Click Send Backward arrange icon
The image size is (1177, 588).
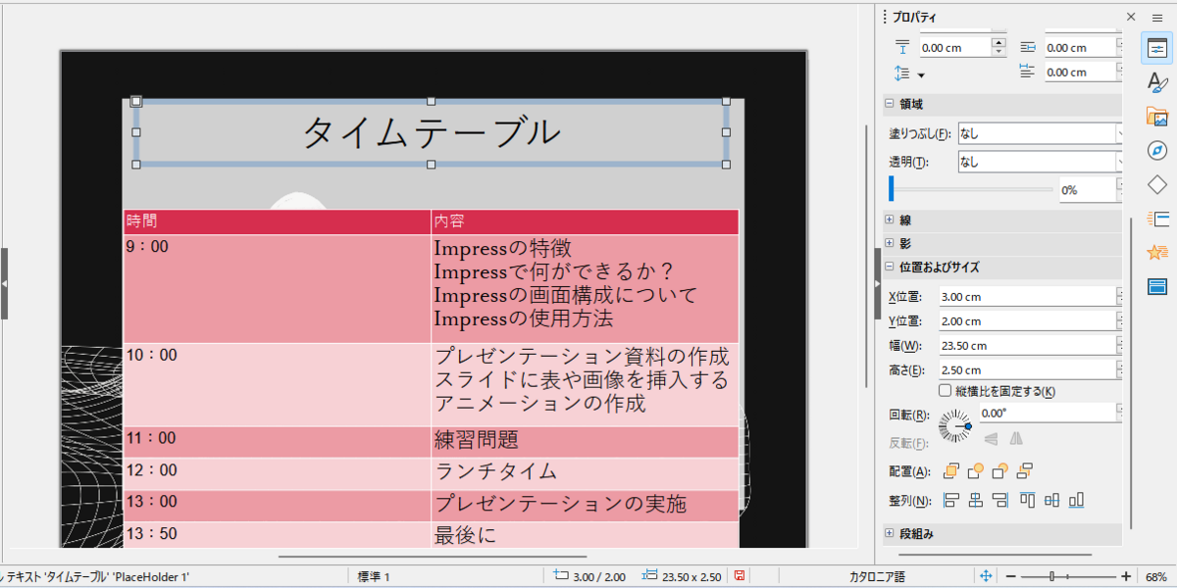(x=1000, y=472)
